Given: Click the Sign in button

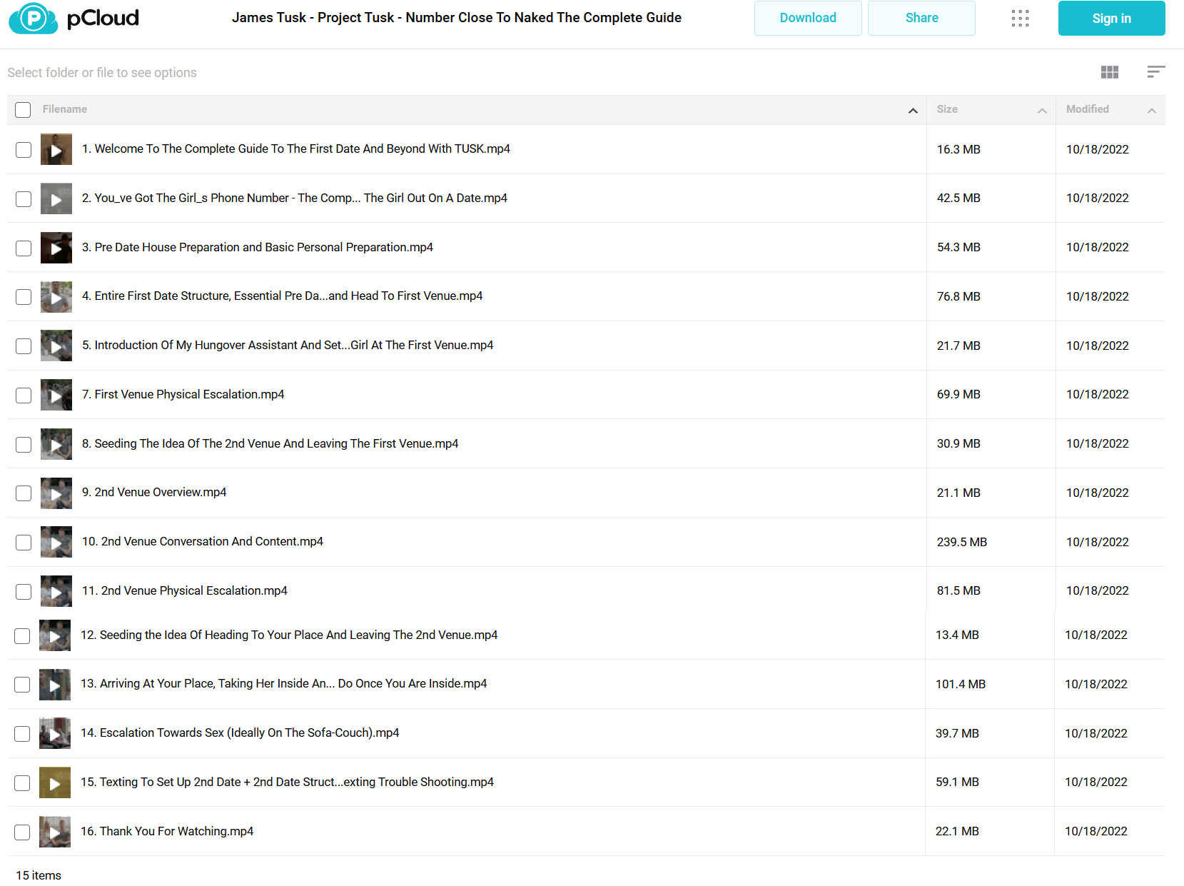Looking at the screenshot, I should pos(1111,18).
